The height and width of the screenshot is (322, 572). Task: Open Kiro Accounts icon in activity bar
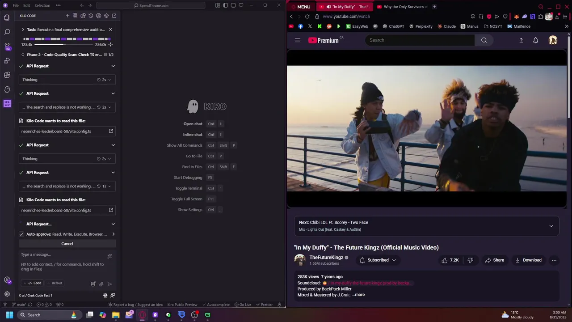[7, 280]
